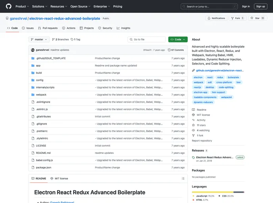
Task: Click the Notifications bell icon
Action: coord(209,18)
